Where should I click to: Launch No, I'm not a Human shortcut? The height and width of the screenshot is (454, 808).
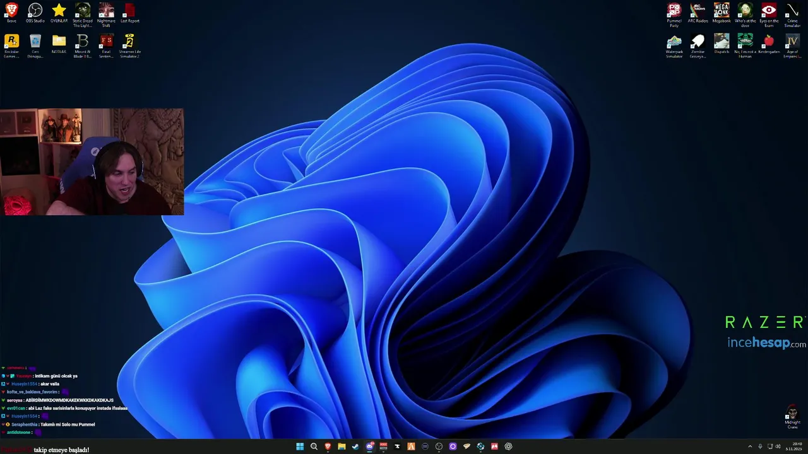(745, 47)
